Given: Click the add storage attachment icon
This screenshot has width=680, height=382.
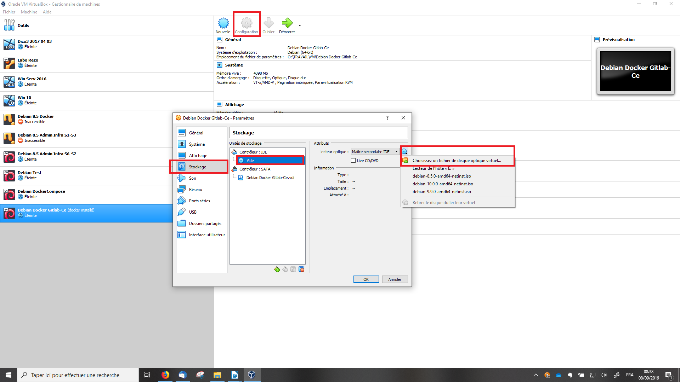Looking at the screenshot, I should click(293, 270).
